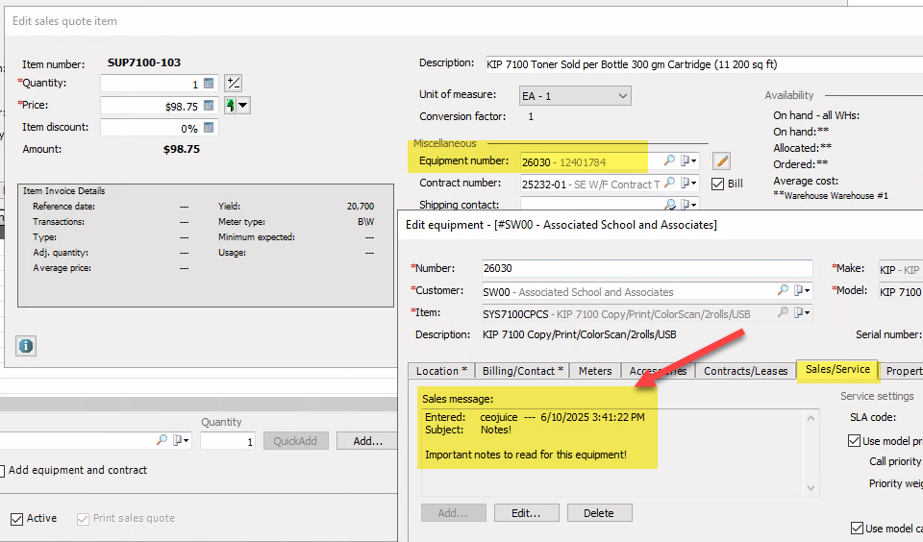Toggle the Active checkbox
923x542 pixels.
coord(17,519)
